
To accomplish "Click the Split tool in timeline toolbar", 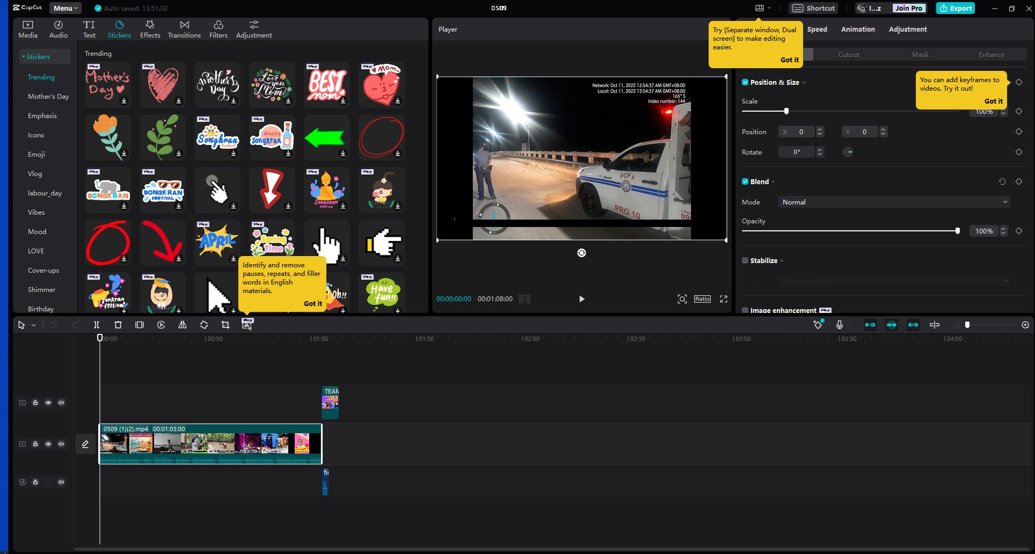I will click(x=97, y=325).
